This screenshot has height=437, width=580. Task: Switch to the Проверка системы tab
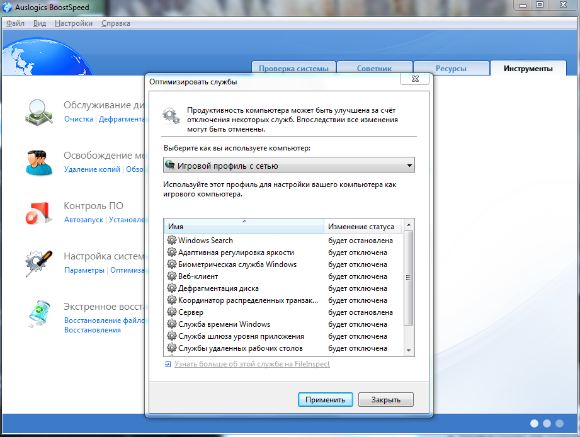[x=293, y=69]
